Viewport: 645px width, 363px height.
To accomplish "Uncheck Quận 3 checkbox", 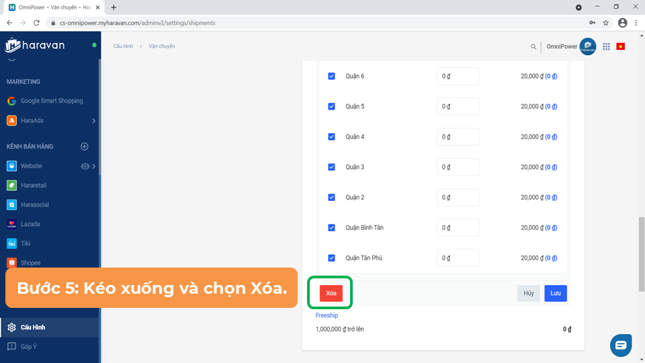I will pyautogui.click(x=331, y=167).
